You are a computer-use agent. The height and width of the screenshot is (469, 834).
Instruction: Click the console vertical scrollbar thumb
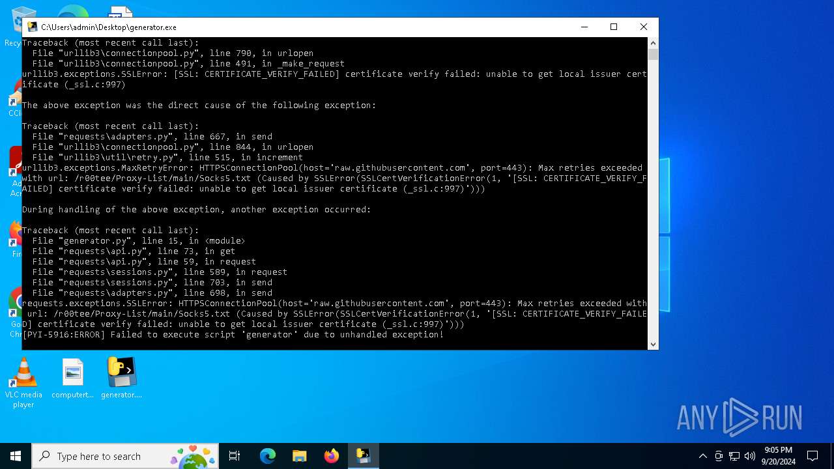[653, 55]
